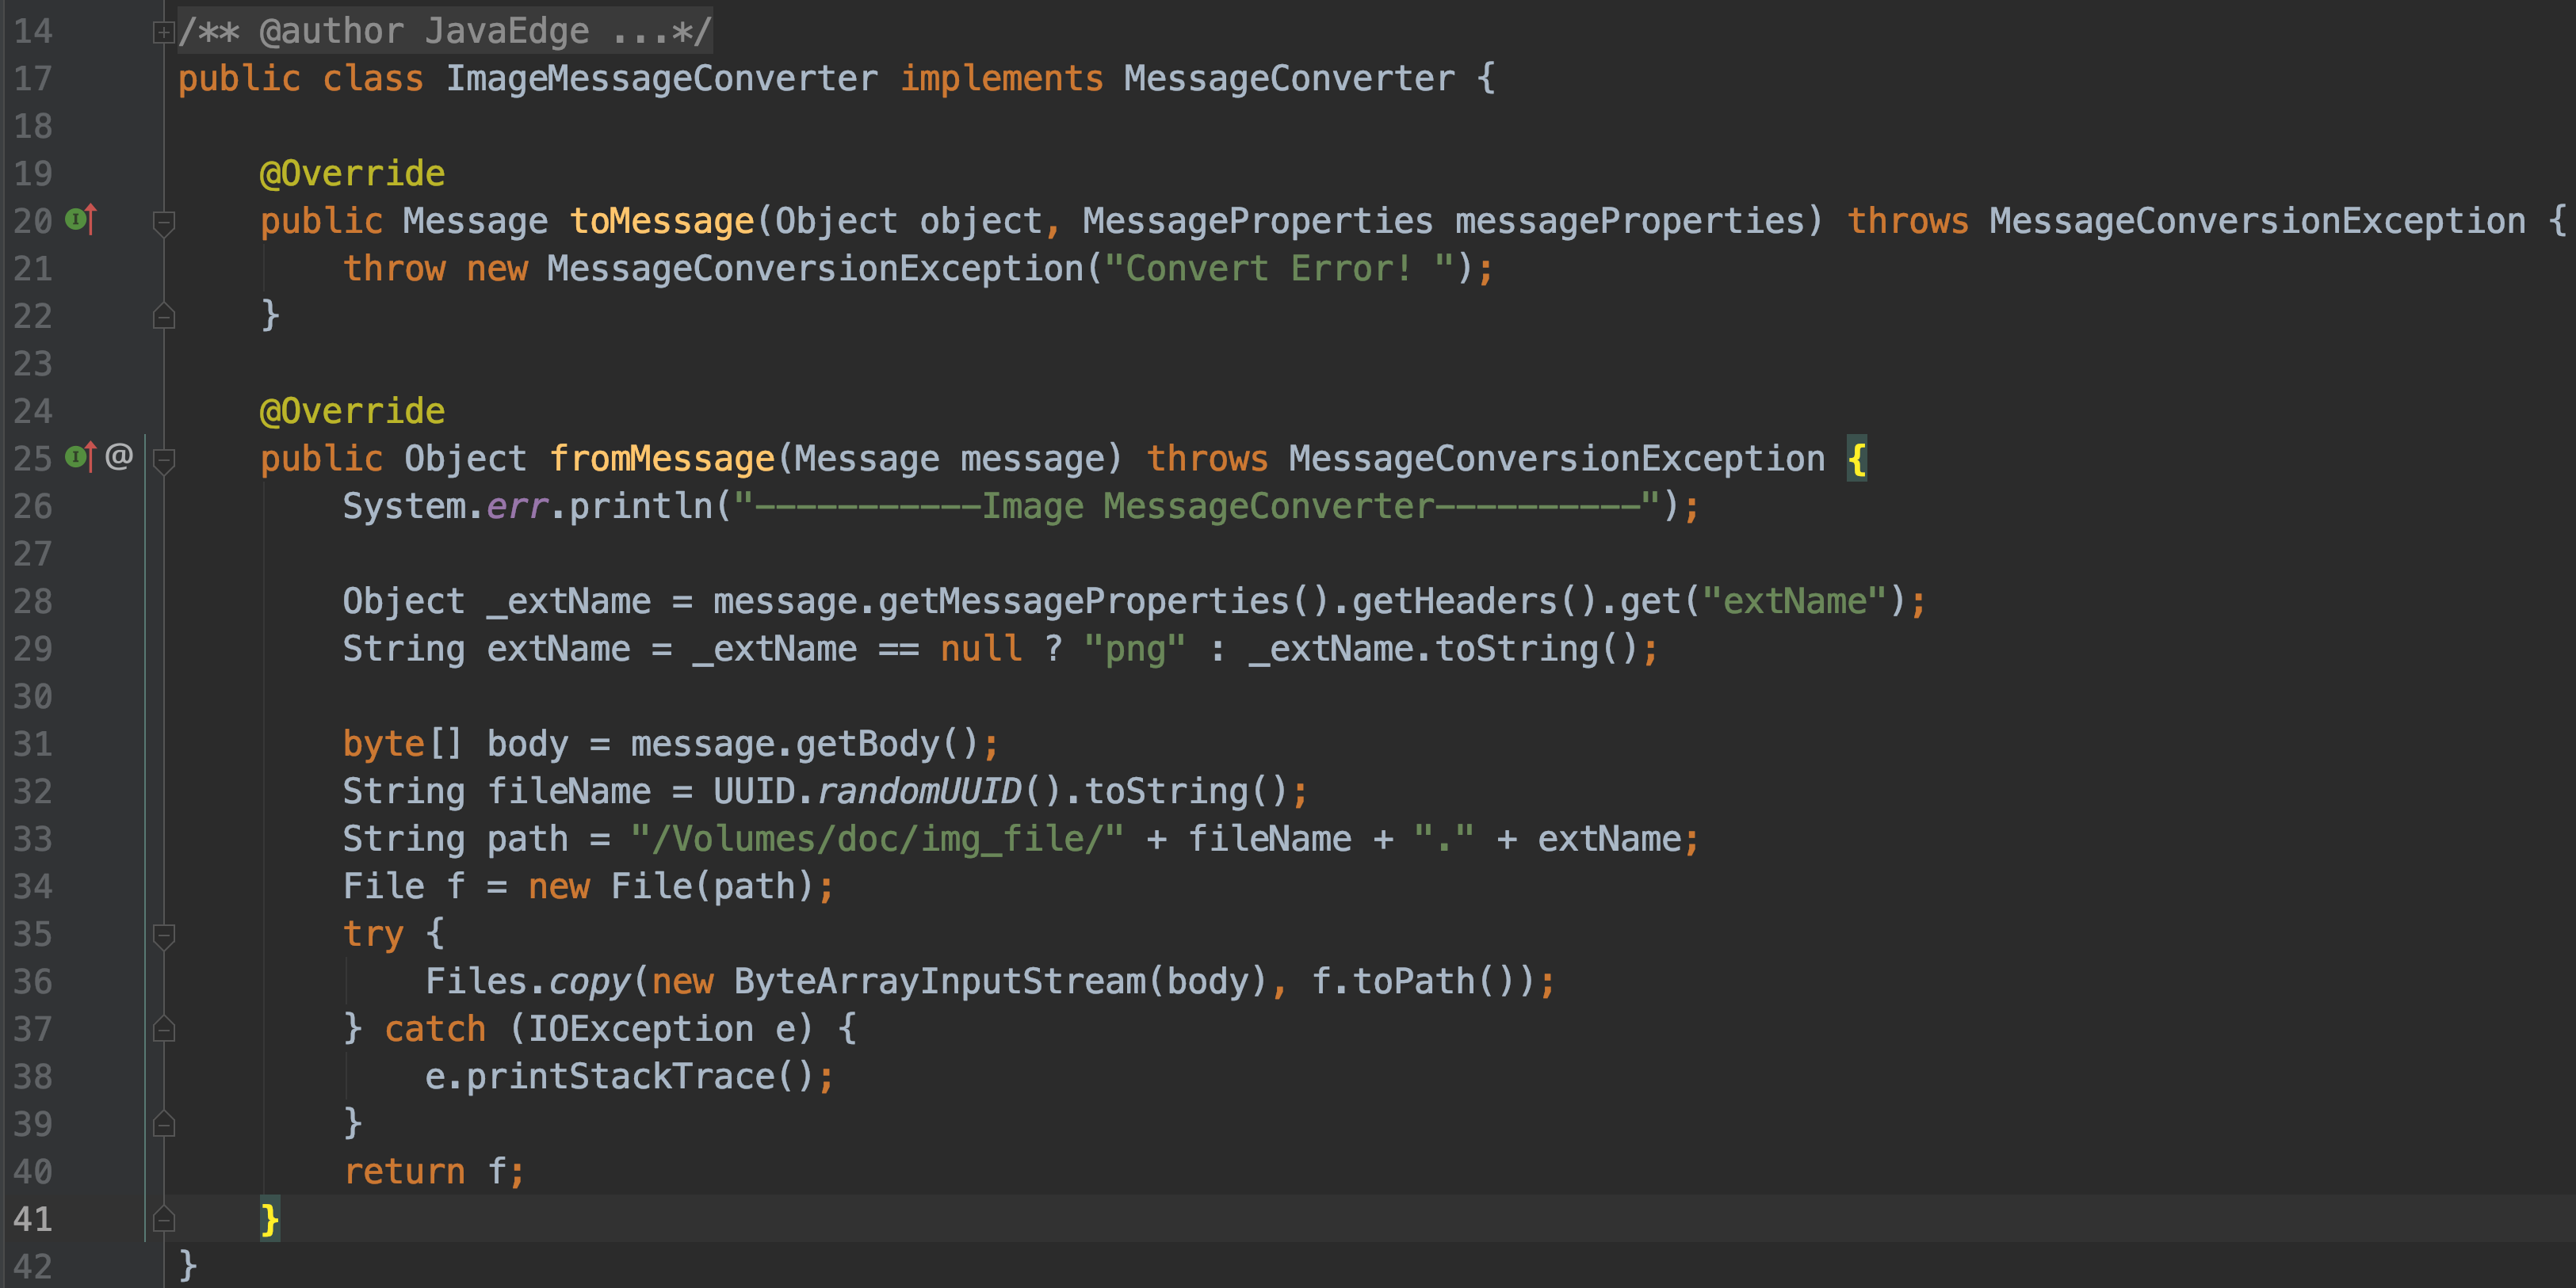2576x1288 pixels.
Task: Click the folded '/** @author JavaEdge ...*/' text
Action: pos(444,31)
